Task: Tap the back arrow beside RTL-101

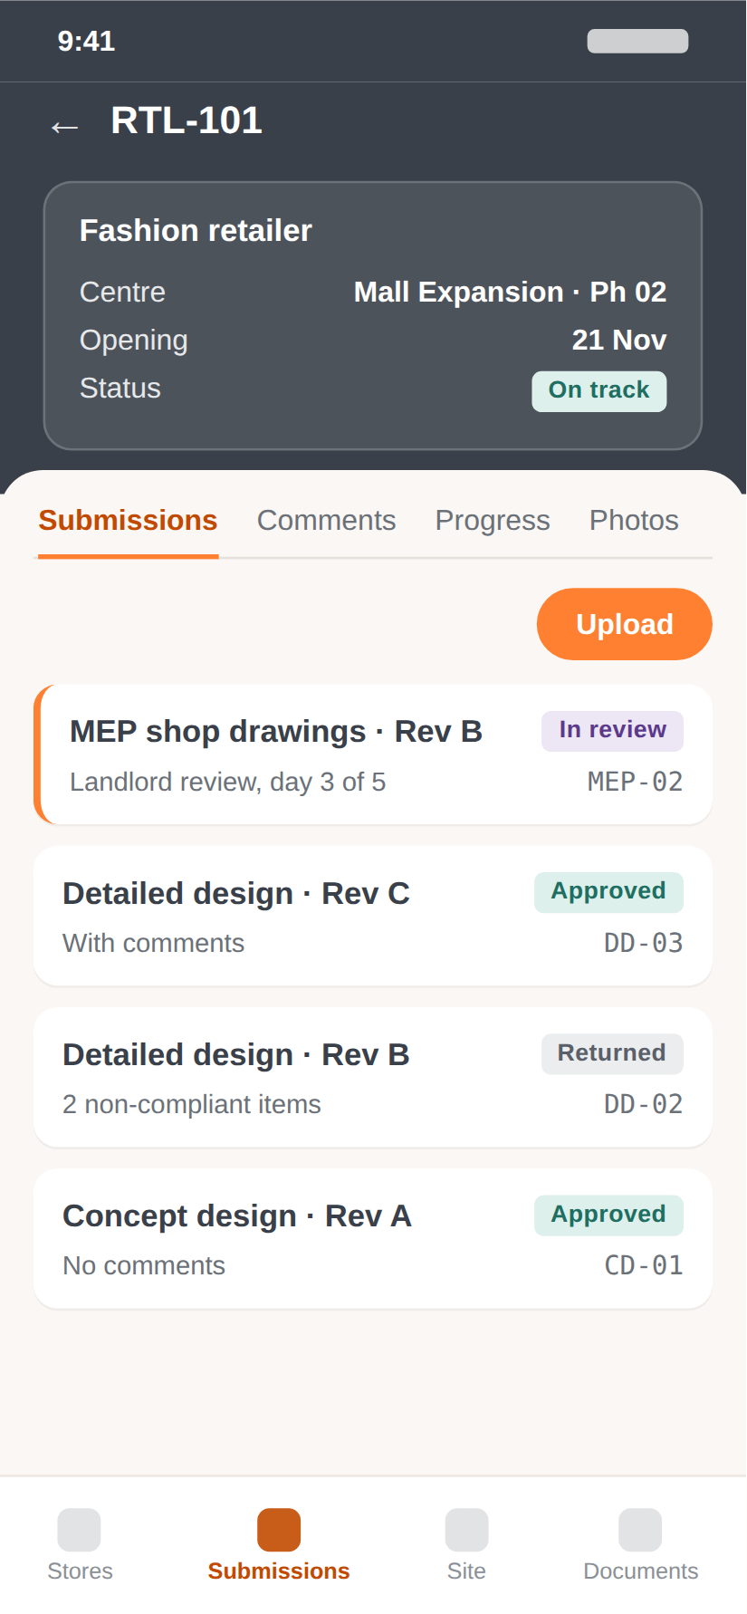Action: click(64, 126)
